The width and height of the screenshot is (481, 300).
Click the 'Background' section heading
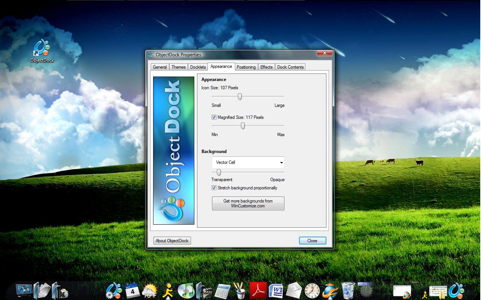[x=214, y=151]
